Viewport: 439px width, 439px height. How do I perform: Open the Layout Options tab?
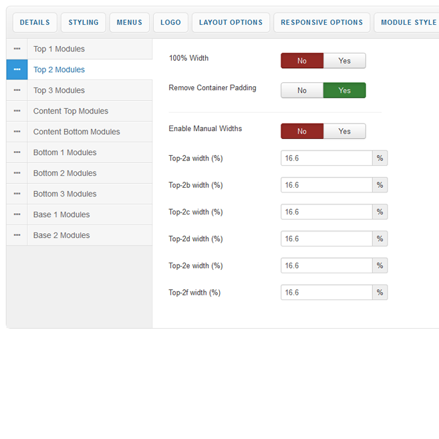tap(231, 23)
